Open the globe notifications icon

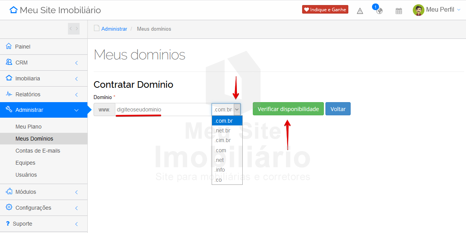pyautogui.click(x=379, y=10)
